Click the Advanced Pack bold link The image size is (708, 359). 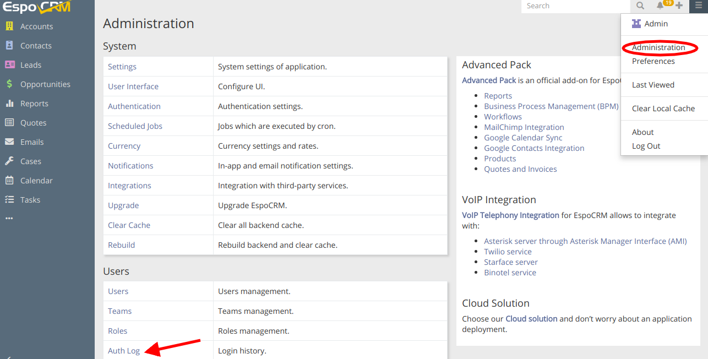489,80
